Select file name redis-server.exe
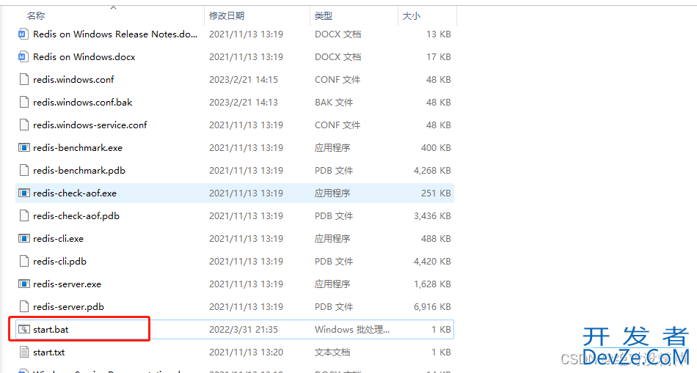The image size is (697, 373). [67, 284]
